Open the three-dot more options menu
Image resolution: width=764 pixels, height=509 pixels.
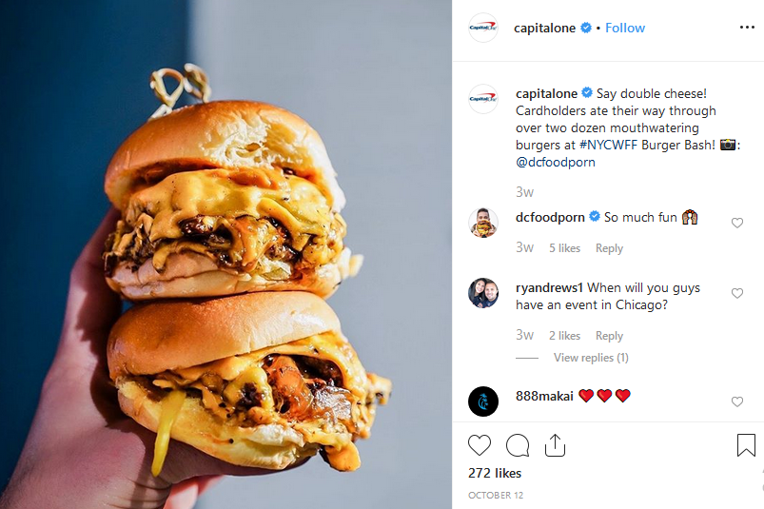pyautogui.click(x=747, y=28)
